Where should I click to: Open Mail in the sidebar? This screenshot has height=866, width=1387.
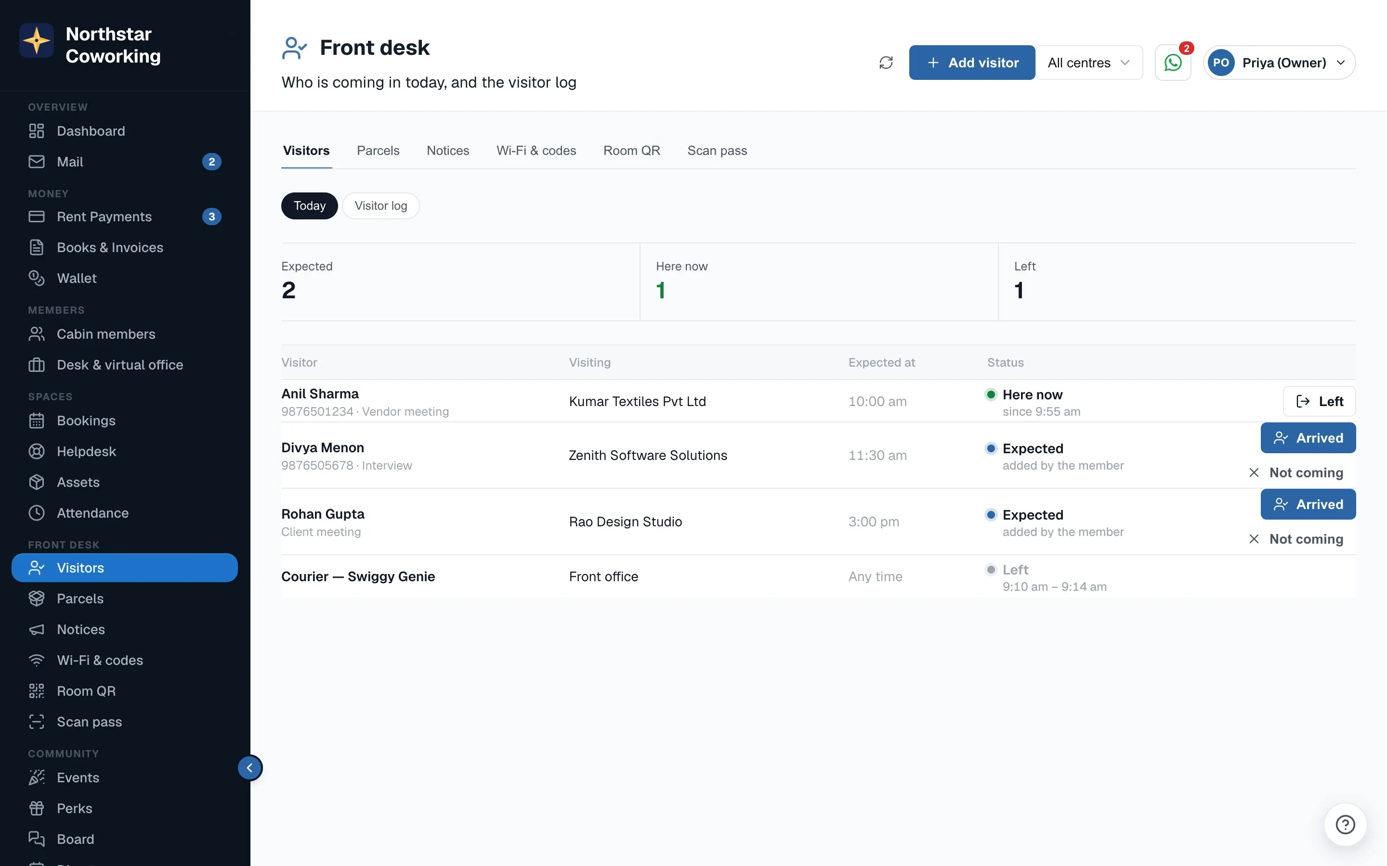(124, 162)
